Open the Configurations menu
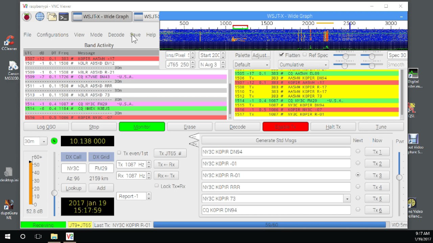This screenshot has height=243, width=433. [52, 35]
